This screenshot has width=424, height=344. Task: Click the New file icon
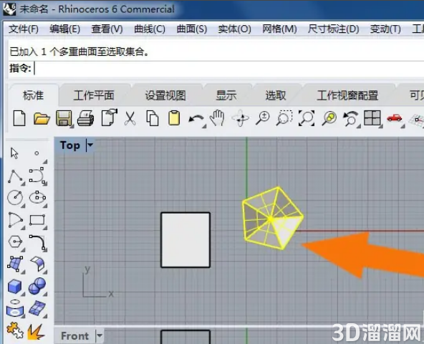19,118
